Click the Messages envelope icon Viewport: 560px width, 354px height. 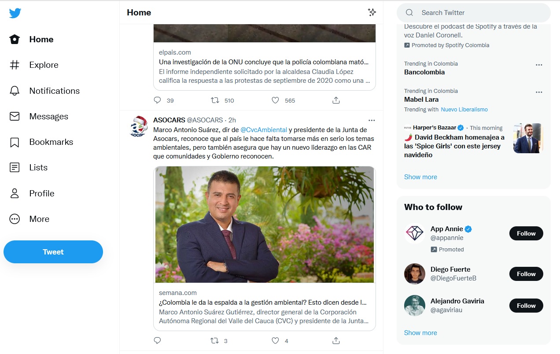coord(15,116)
